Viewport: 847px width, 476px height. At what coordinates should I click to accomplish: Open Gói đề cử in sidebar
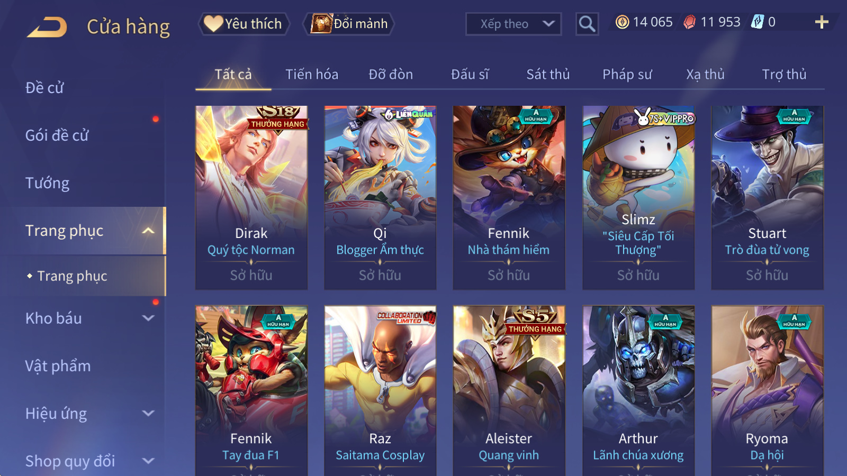click(x=57, y=135)
